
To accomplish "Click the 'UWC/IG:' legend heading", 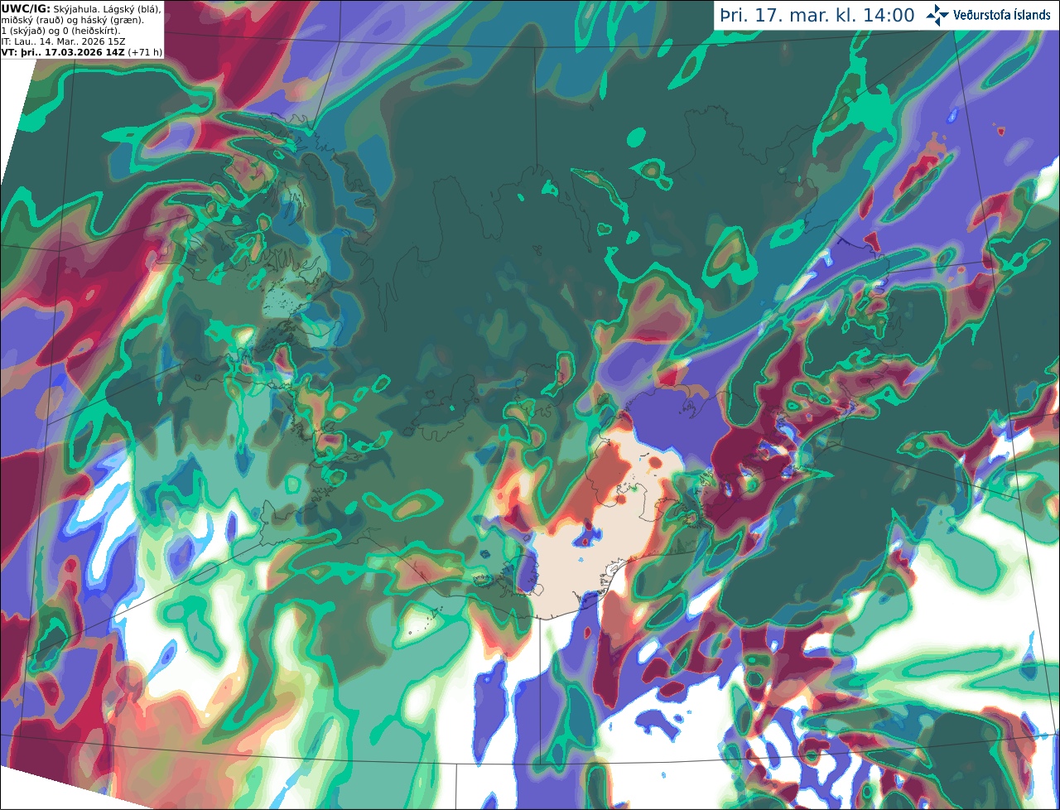I will 26,8.
